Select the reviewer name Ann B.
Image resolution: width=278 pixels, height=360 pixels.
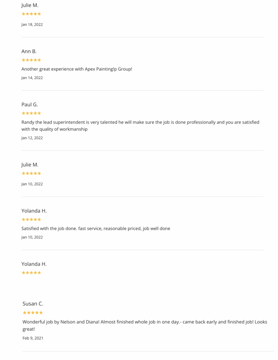(29, 51)
